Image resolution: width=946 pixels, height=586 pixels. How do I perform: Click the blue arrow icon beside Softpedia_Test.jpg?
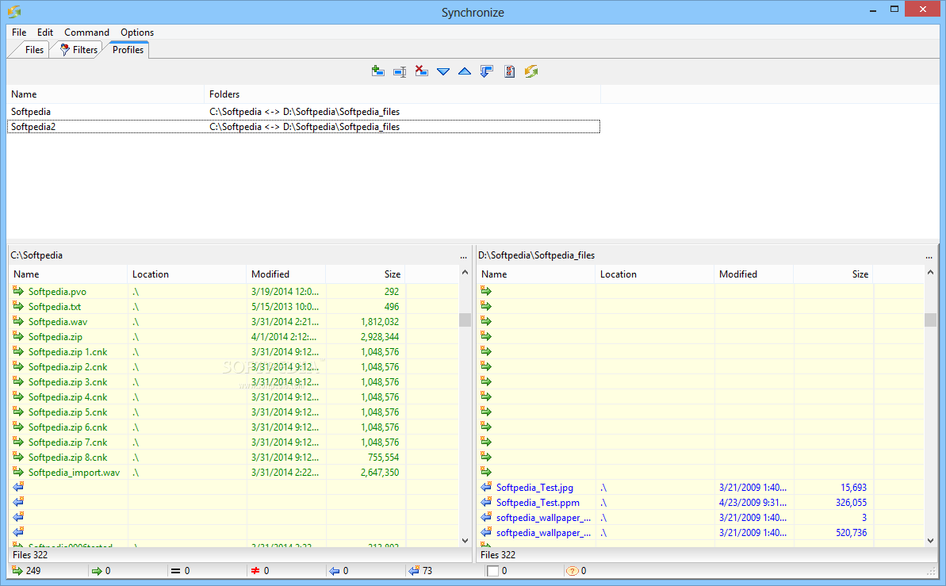486,486
